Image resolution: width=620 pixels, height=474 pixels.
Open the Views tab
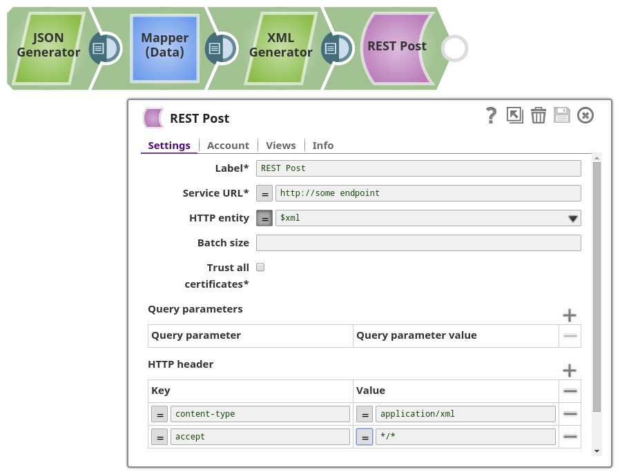(x=280, y=146)
